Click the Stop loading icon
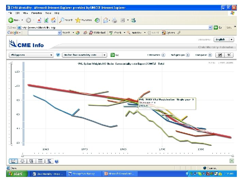Image resolution: width=245 pixels, height=183 pixels. coord(39,20)
